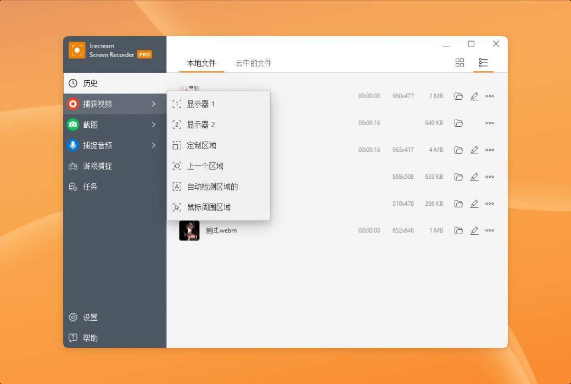Switch to grid view layout
Viewport: 571px width, 384px height.
[x=460, y=63]
